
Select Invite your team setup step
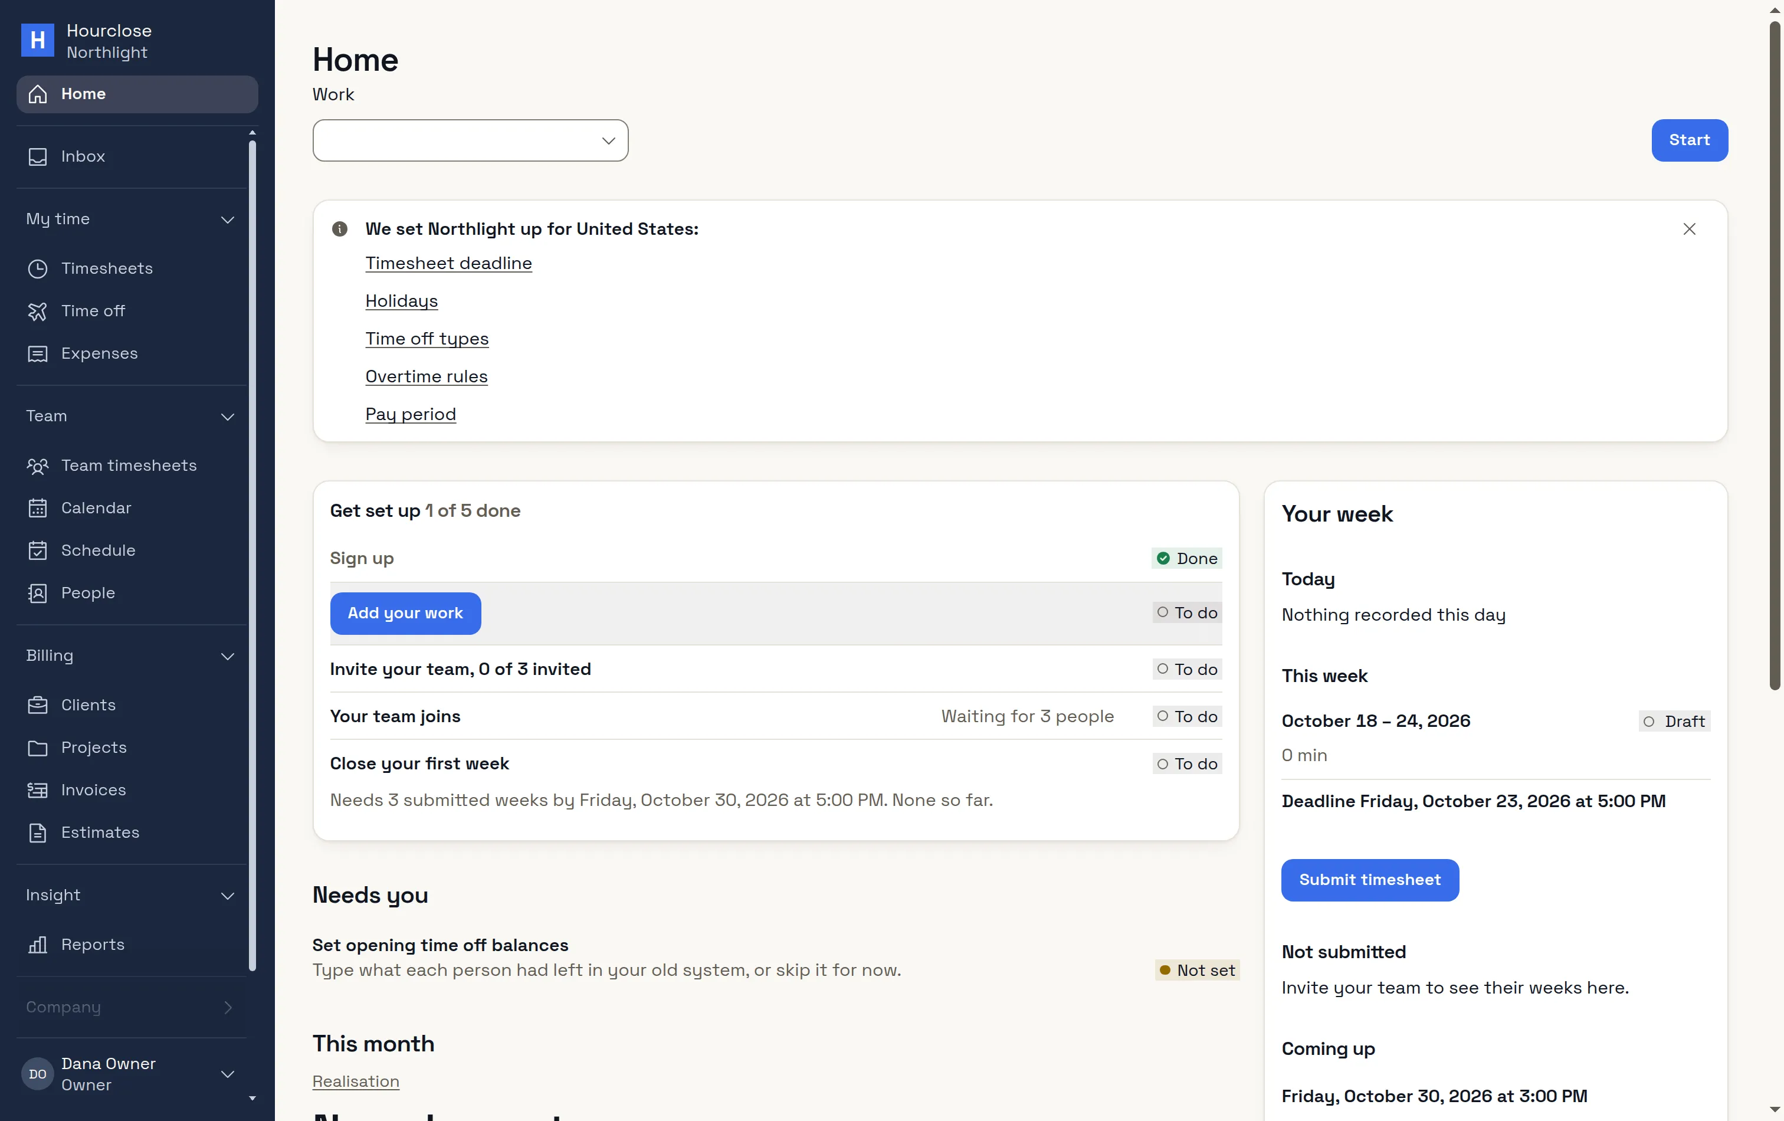pos(776,669)
